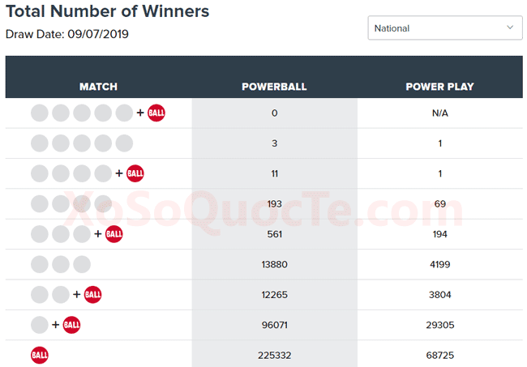This screenshot has width=527, height=367.
Task: Click red Powerball icon in four-match row
Action: [x=135, y=173]
